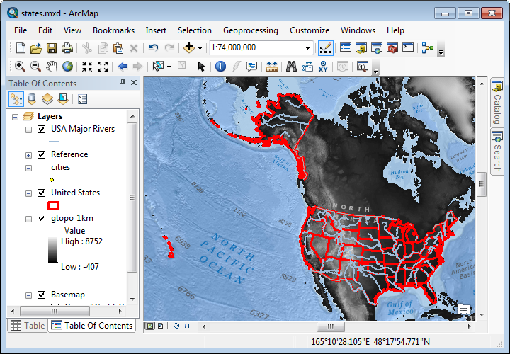Open the Geoprocessing menu
The image size is (510, 354).
pos(250,30)
